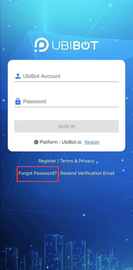This screenshot has width=133, height=270.
Task: Click the word Privacy in footer links
Action: (87, 161)
